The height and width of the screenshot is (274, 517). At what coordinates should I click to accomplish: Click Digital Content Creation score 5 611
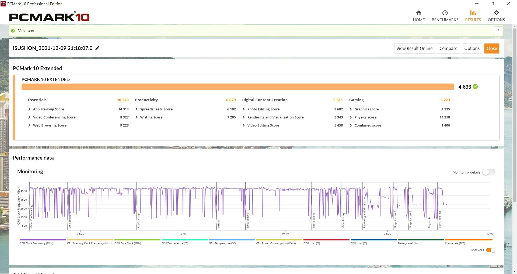(x=338, y=100)
